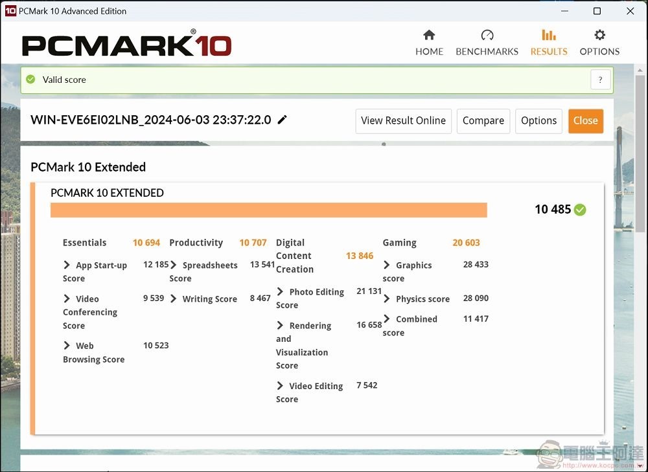This screenshot has width=648, height=472.
Task: Click the Productivity score 10 707
Action: [253, 242]
